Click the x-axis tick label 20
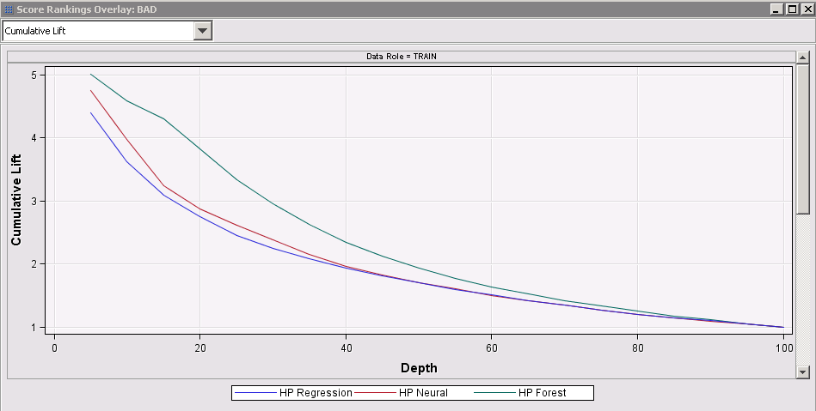The height and width of the screenshot is (411, 816). pyautogui.click(x=200, y=348)
